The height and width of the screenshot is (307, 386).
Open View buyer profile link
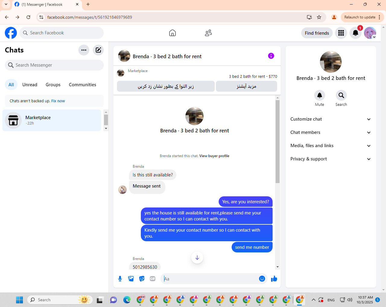pyautogui.click(x=214, y=156)
